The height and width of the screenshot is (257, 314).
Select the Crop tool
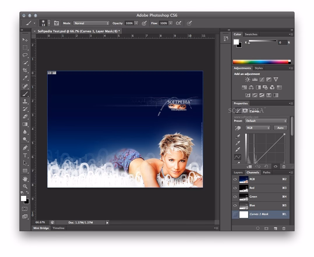pos(25,70)
